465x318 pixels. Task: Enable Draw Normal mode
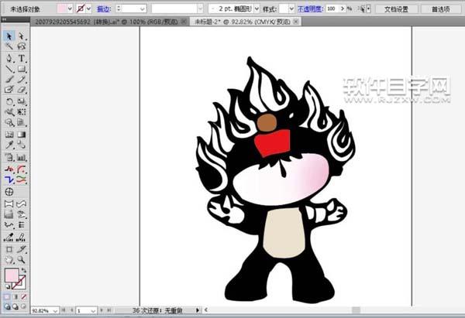coord(7,306)
